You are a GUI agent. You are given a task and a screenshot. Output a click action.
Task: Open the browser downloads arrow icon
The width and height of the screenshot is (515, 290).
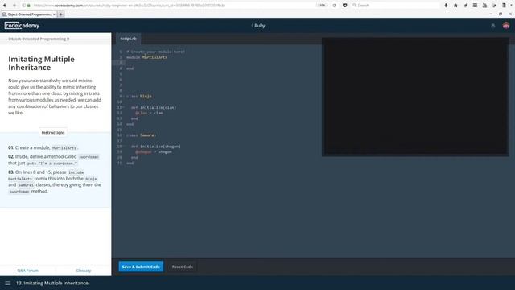(446, 6)
